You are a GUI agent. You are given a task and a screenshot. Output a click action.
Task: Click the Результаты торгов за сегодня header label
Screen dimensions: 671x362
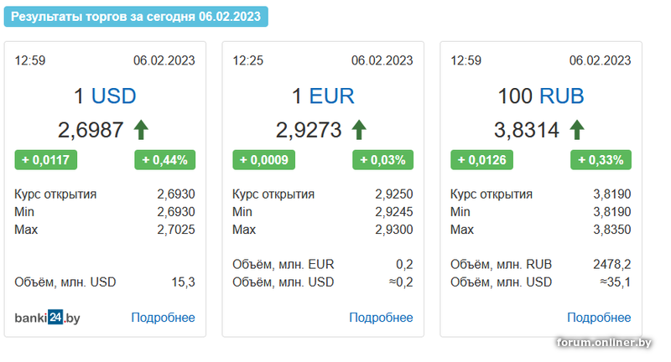point(136,17)
